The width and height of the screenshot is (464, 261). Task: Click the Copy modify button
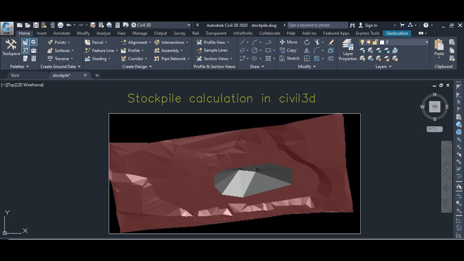click(288, 50)
